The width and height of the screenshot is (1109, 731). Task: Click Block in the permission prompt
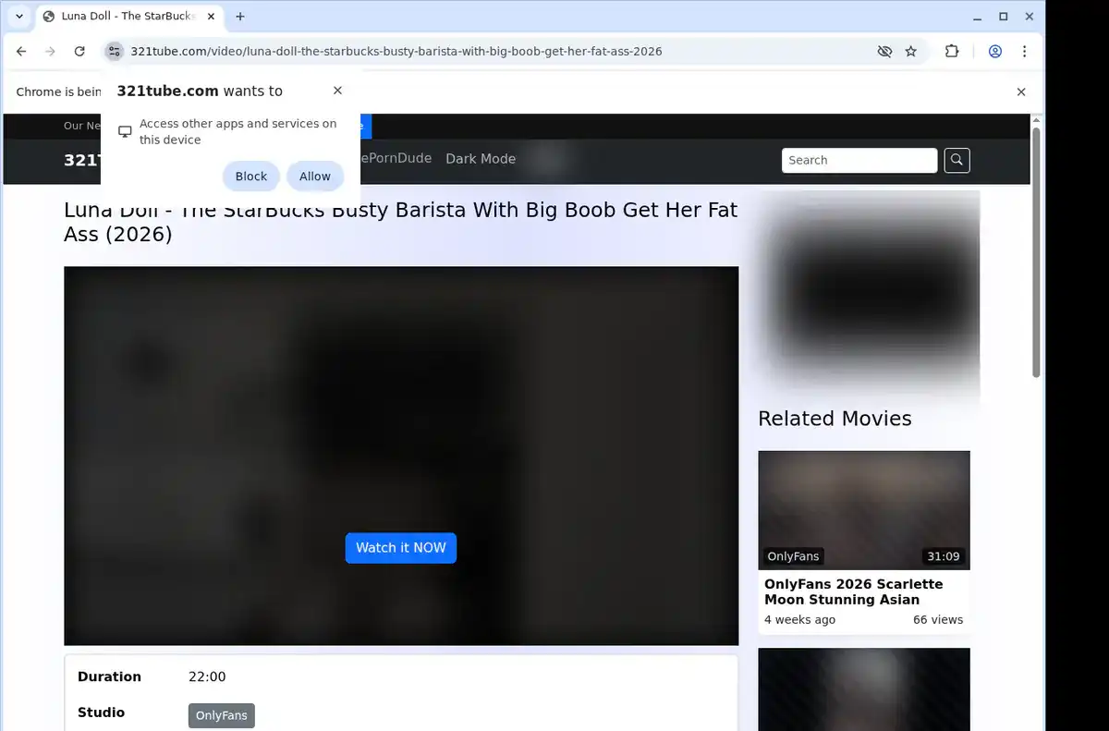click(251, 177)
